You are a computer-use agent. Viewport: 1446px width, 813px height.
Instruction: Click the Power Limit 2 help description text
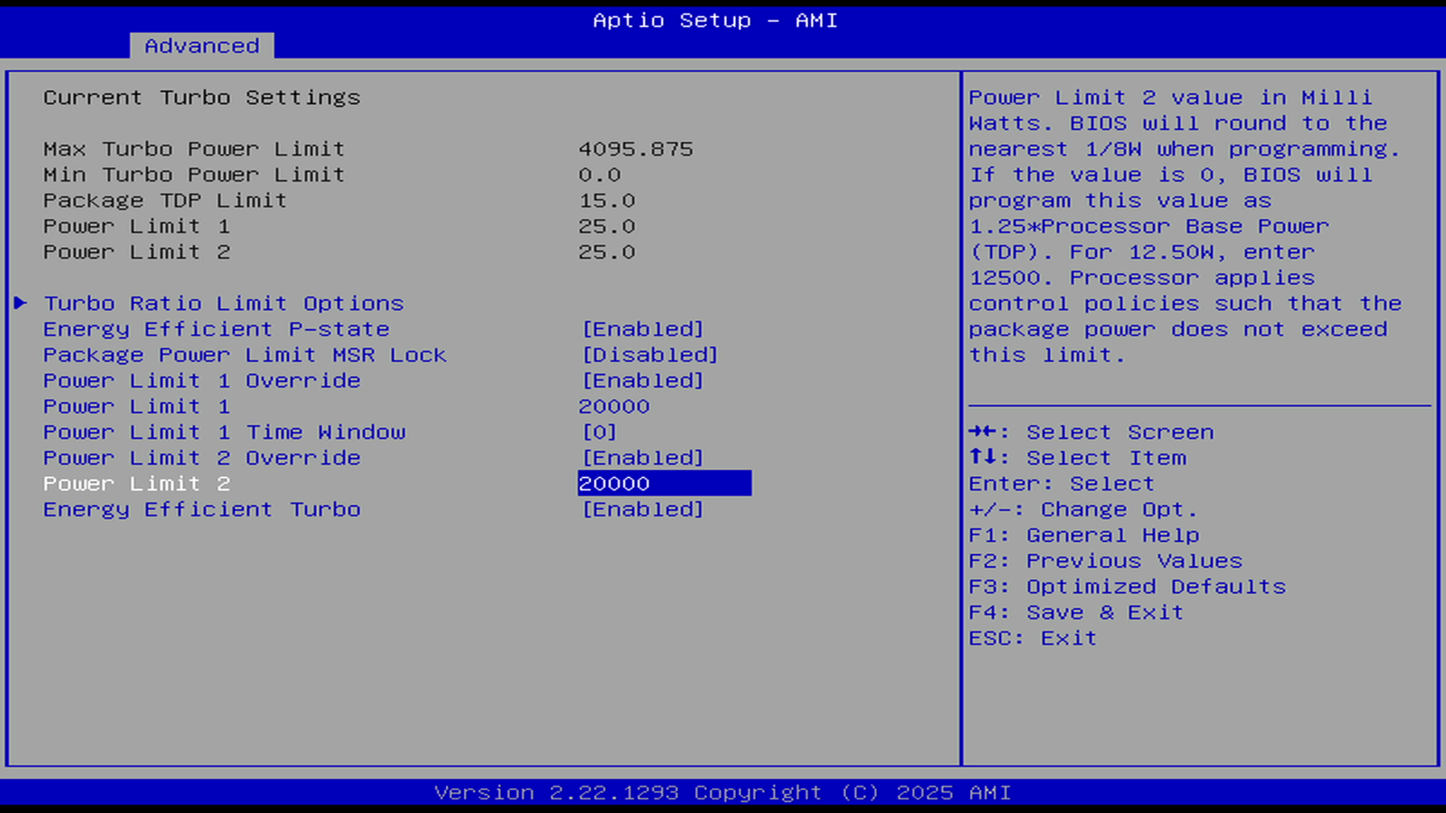(x=1185, y=226)
